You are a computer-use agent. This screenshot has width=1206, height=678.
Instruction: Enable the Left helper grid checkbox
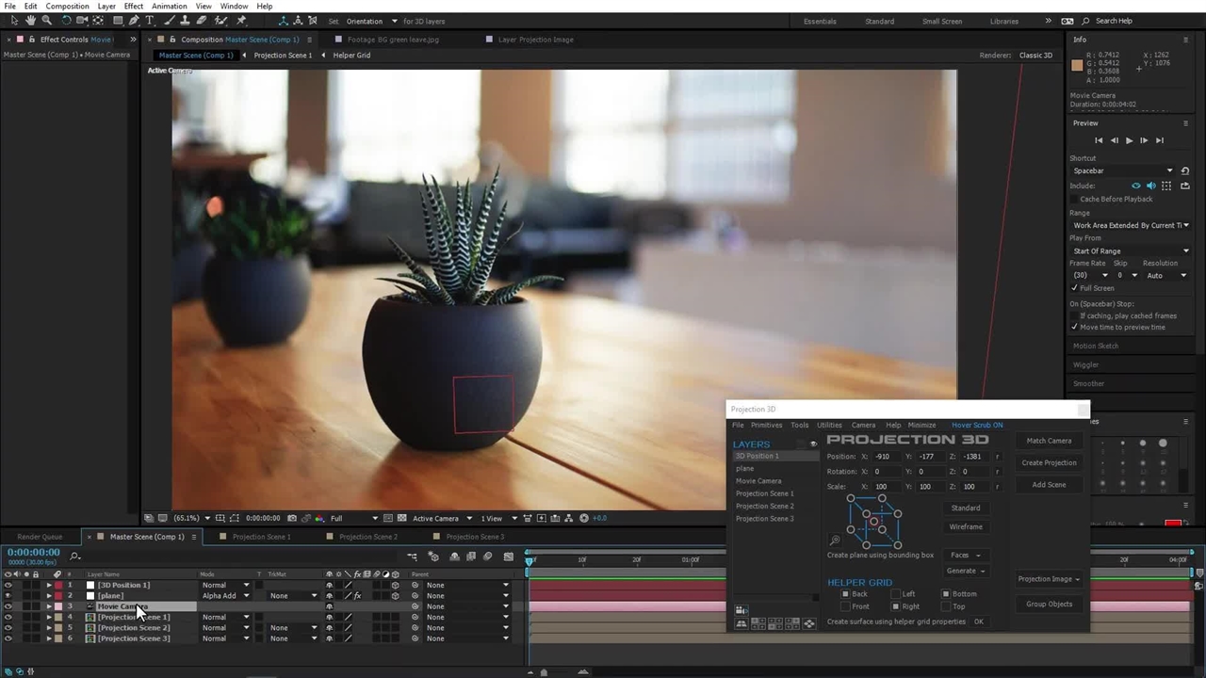(x=896, y=594)
